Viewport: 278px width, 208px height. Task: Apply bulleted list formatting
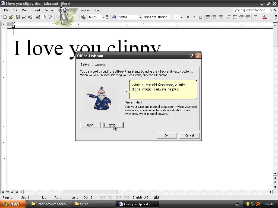[x=235, y=17]
